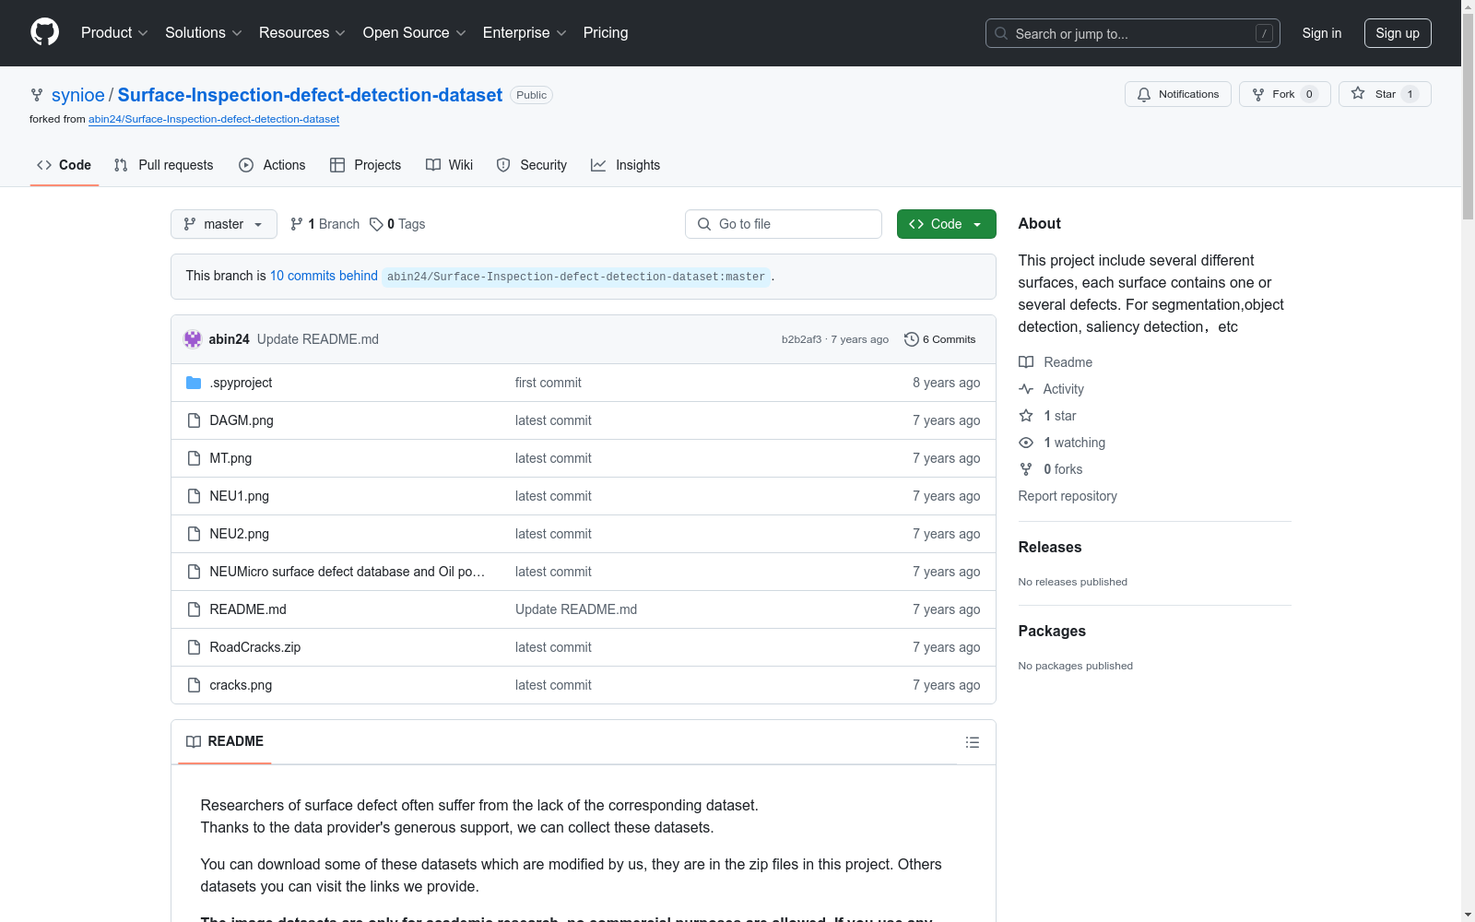The width and height of the screenshot is (1475, 922).
Task: Click the page vertical scrollbar
Action: point(1468,461)
